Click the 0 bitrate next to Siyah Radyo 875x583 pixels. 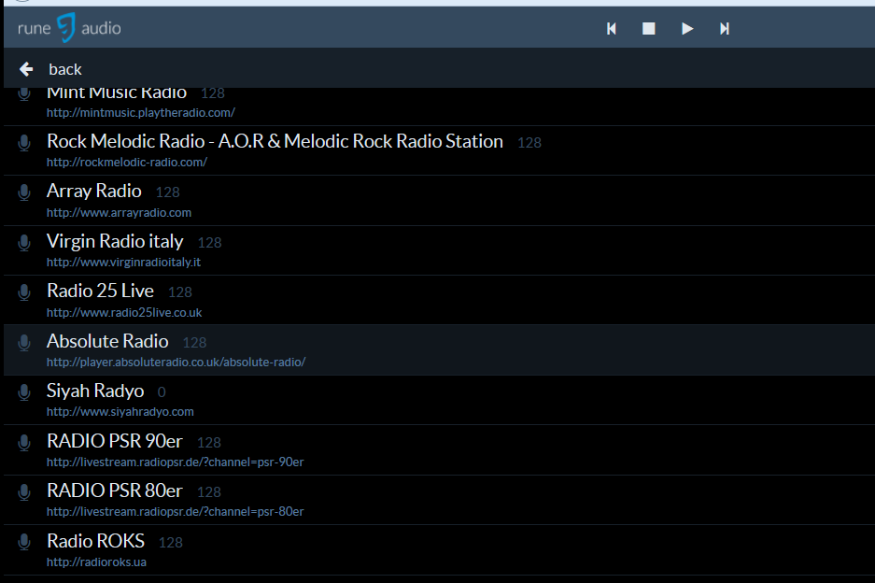tap(162, 392)
